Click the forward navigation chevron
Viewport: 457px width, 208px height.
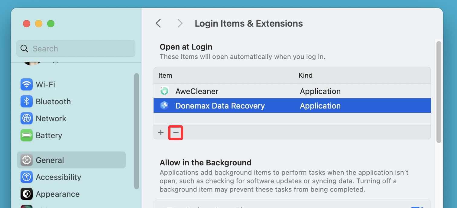point(180,24)
